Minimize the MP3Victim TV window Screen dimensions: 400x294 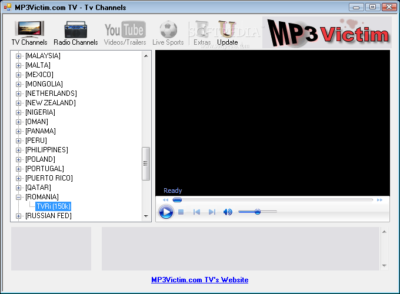tap(356, 7)
